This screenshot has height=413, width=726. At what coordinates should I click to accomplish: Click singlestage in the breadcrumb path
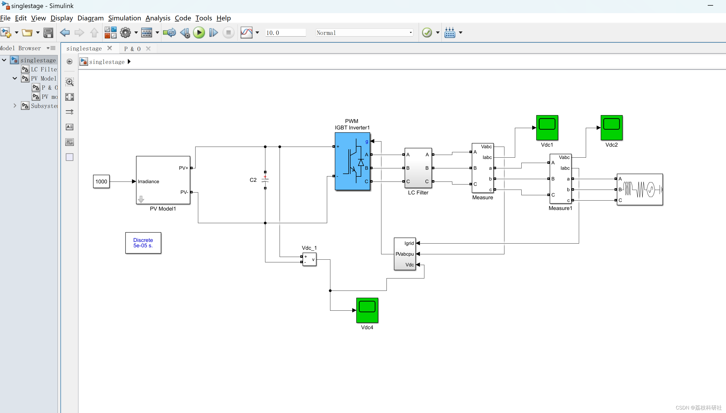107,62
